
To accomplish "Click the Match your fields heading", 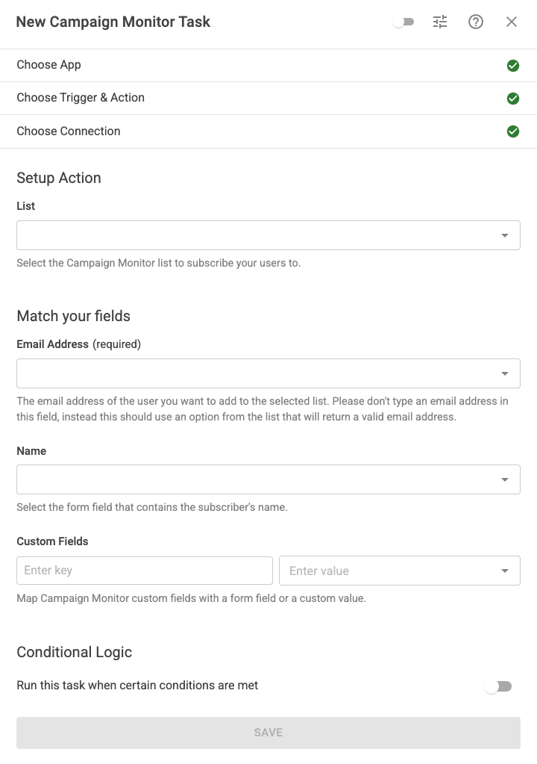I will point(73,316).
